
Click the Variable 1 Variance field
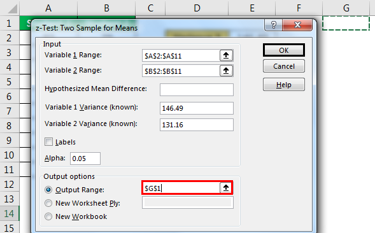pos(197,108)
